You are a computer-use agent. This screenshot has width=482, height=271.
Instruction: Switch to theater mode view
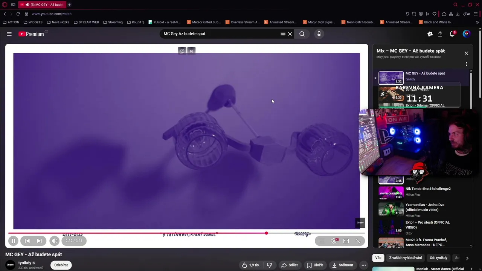tap(346, 241)
